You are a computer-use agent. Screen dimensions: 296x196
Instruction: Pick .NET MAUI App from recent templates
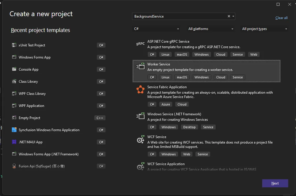(31, 142)
